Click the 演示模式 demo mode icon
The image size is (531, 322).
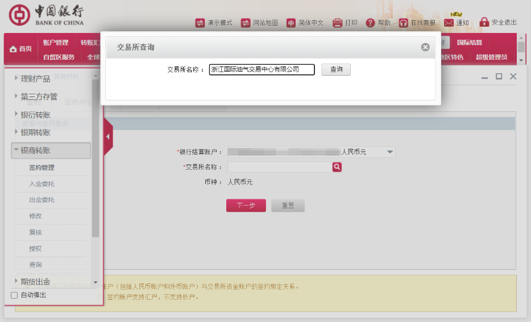pyautogui.click(x=200, y=23)
